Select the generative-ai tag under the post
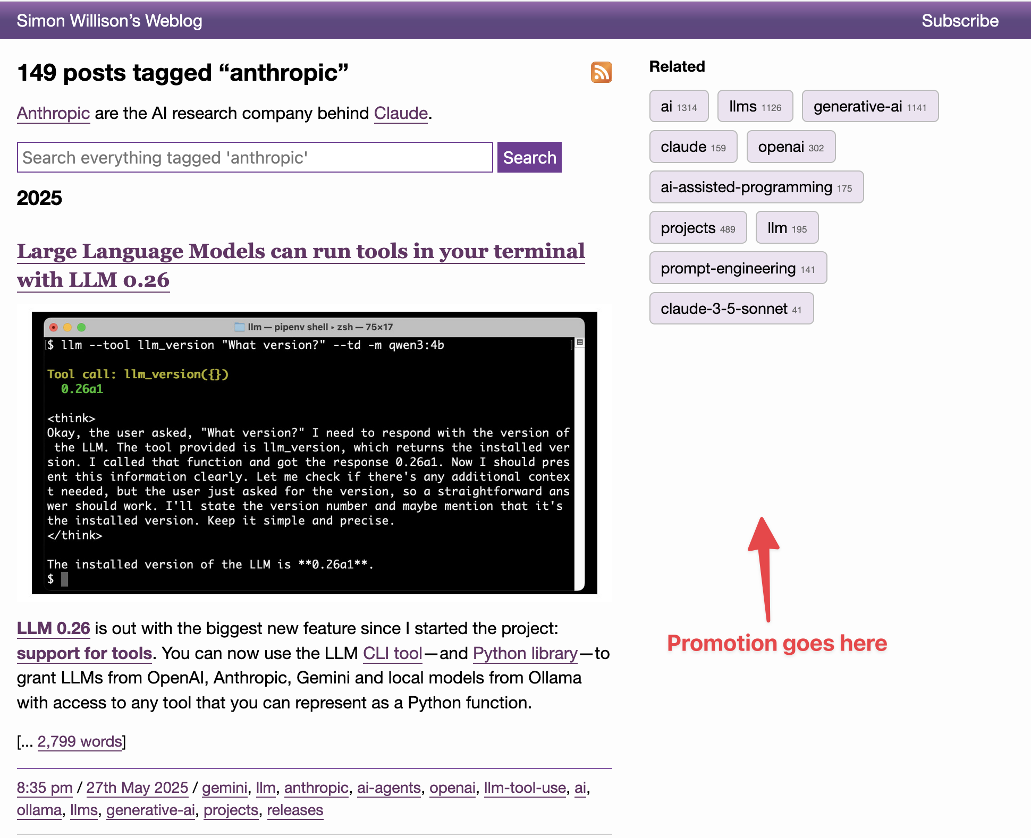This screenshot has height=838, width=1031. (x=150, y=810)
